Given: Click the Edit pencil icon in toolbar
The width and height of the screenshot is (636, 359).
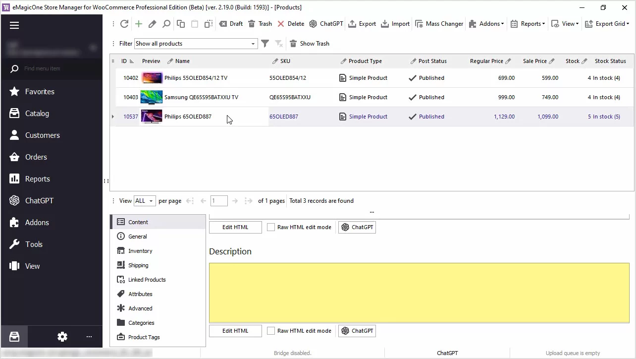Looking at the screenshot, I should point(153,24).
